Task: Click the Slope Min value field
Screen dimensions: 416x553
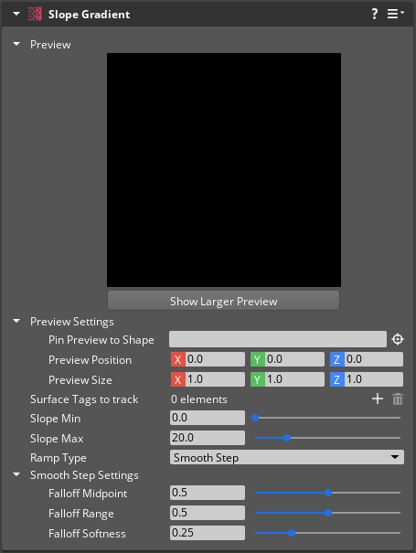Action: [208, 418]
